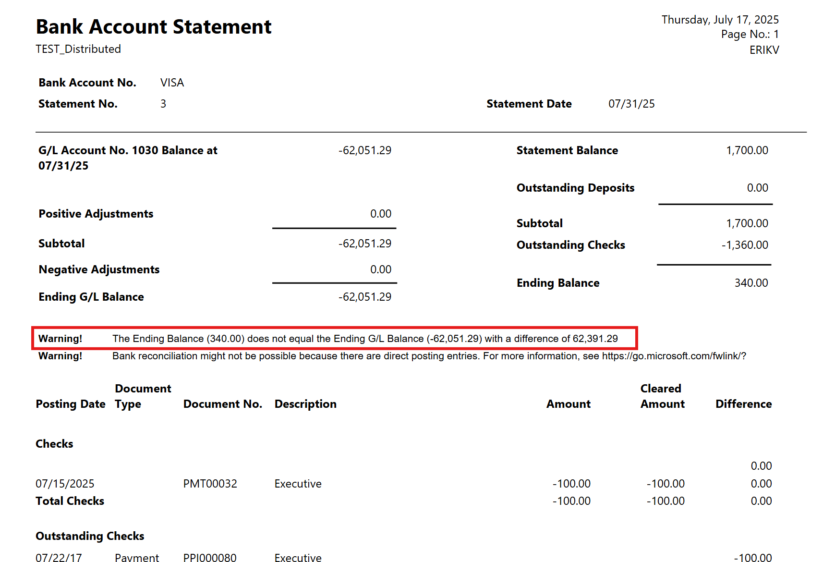Click the Description column header
This screenshot has height=562, width=823.
point(305,404)
